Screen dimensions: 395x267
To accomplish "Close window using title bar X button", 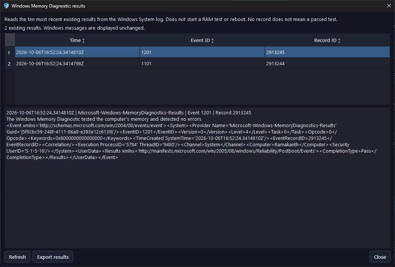I will click(389, 6).
